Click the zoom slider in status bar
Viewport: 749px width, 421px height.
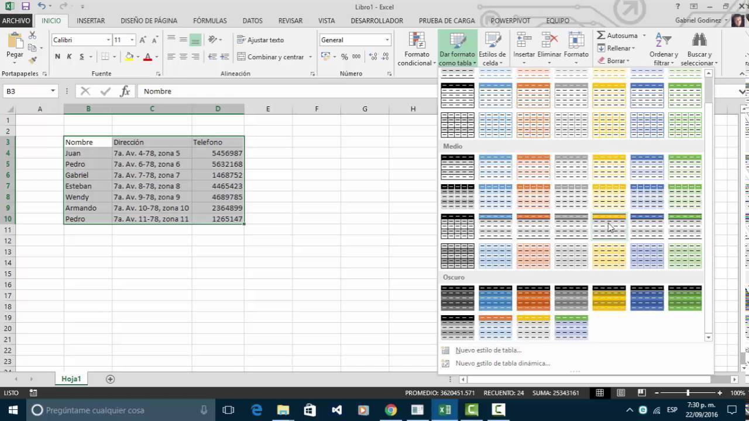(688, 393)
